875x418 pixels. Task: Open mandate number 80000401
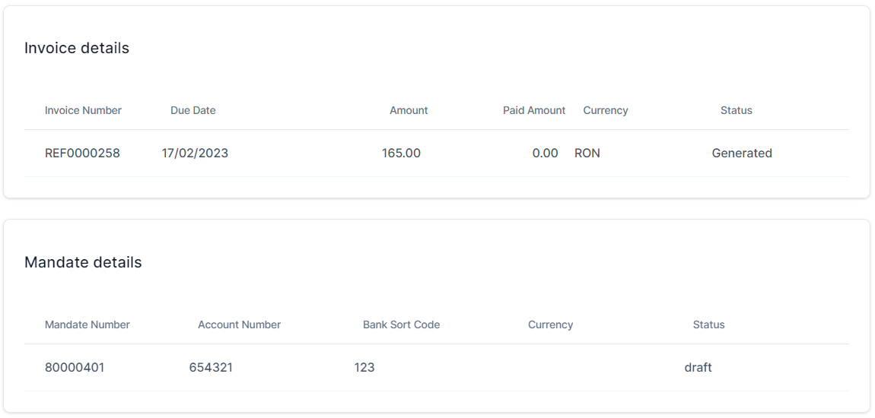(x=75, y=367)
